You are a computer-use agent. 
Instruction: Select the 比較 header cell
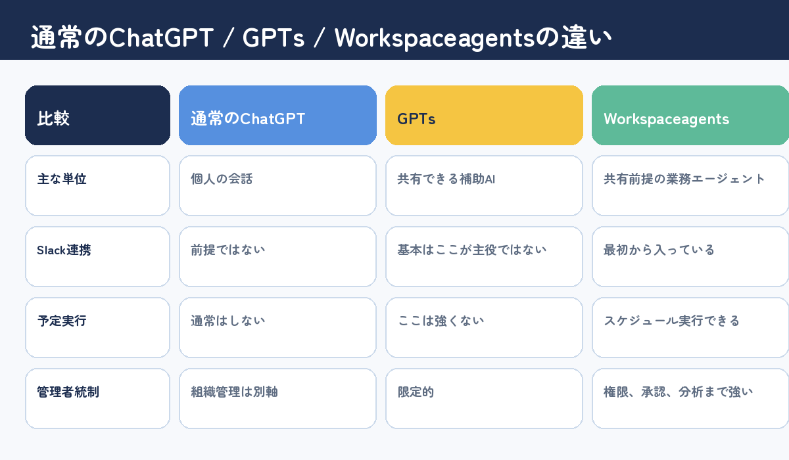(97, 115)
